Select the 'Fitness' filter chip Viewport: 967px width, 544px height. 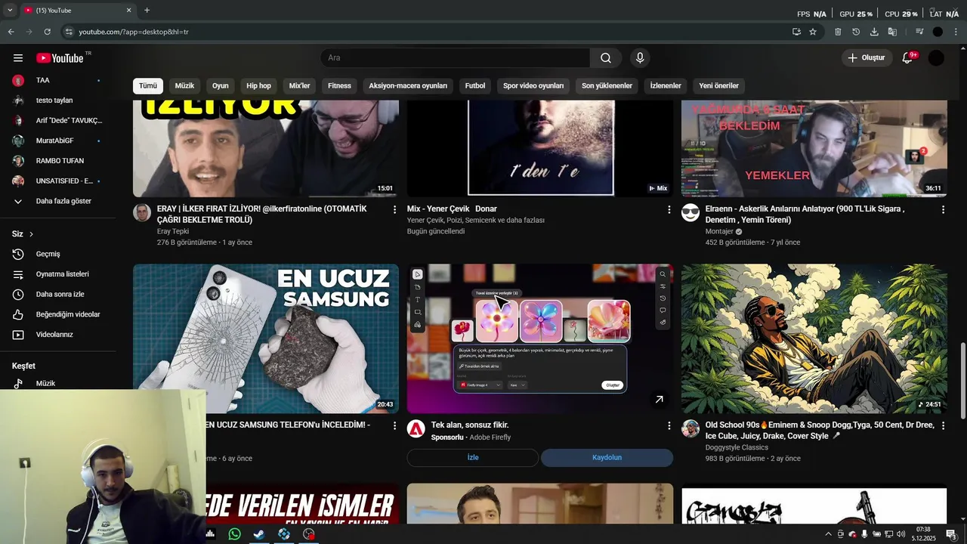click(x=339, y=86)
